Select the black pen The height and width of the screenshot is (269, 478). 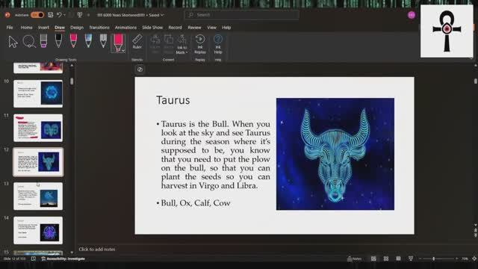[x=58, y=41]
